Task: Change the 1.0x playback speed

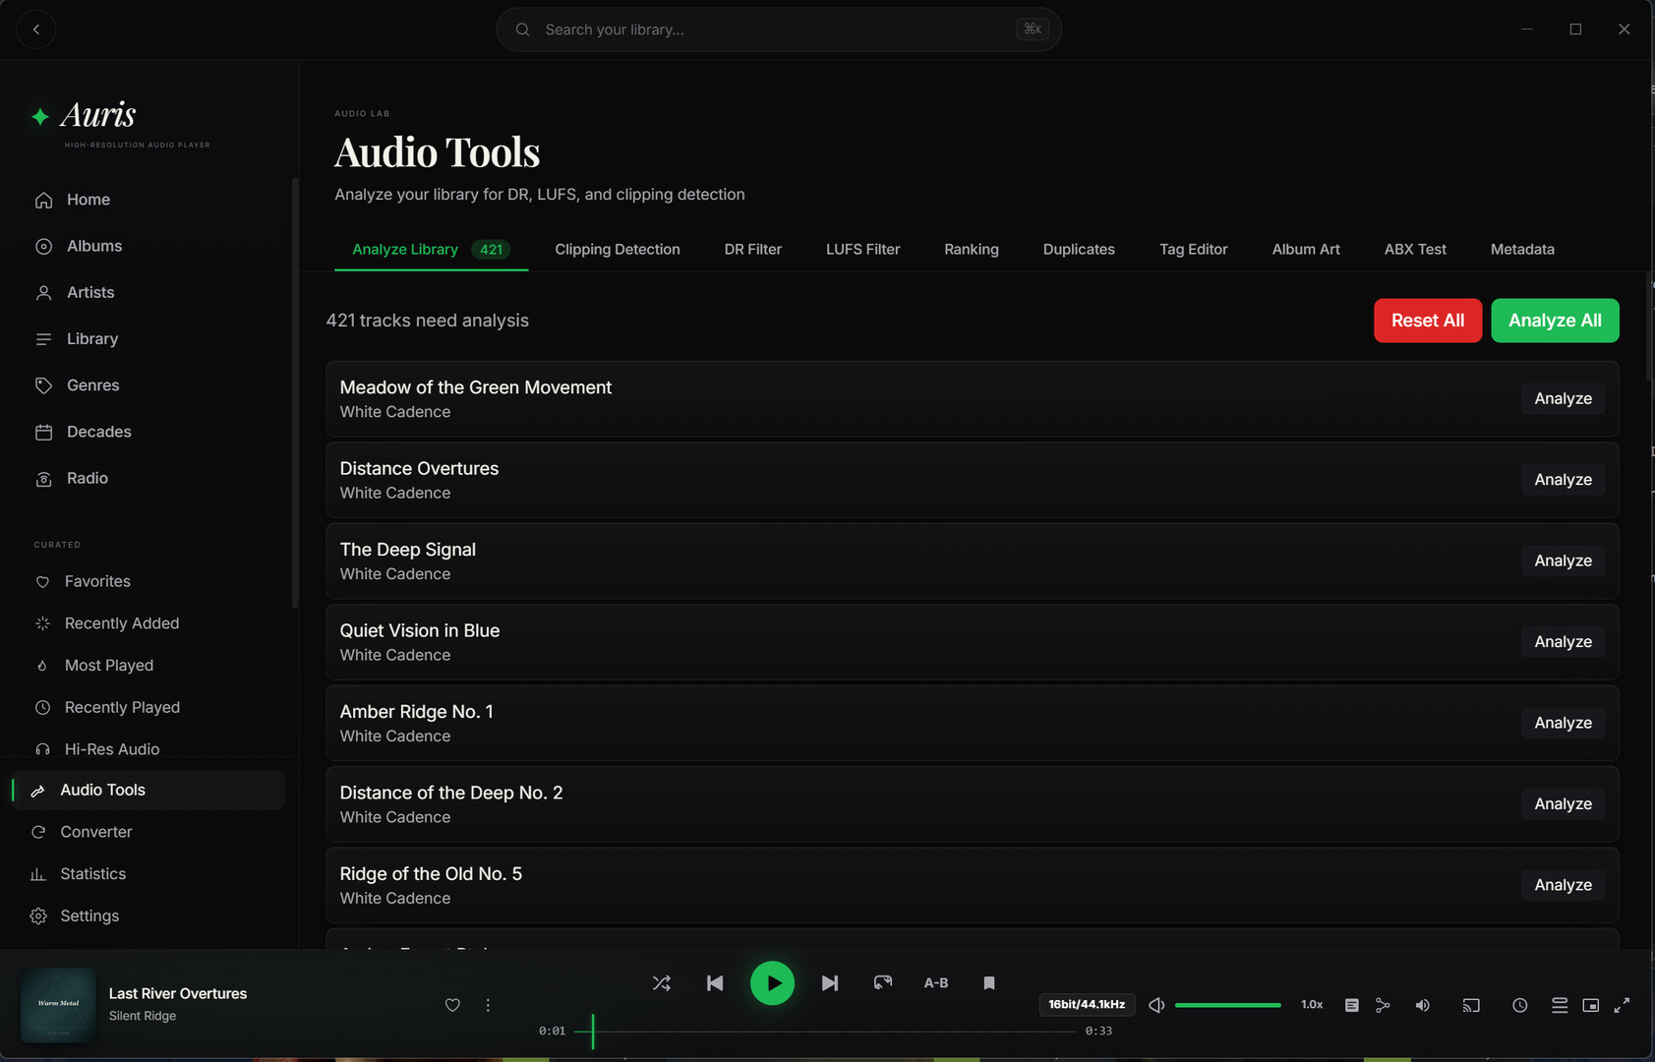Action: tap(1312, 1005)
